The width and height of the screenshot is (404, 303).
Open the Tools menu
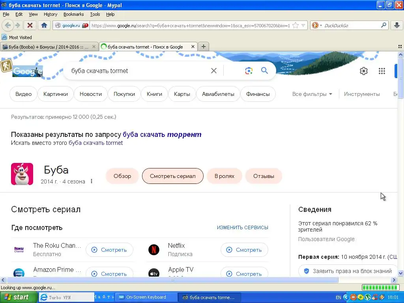(x=95, y=14)
